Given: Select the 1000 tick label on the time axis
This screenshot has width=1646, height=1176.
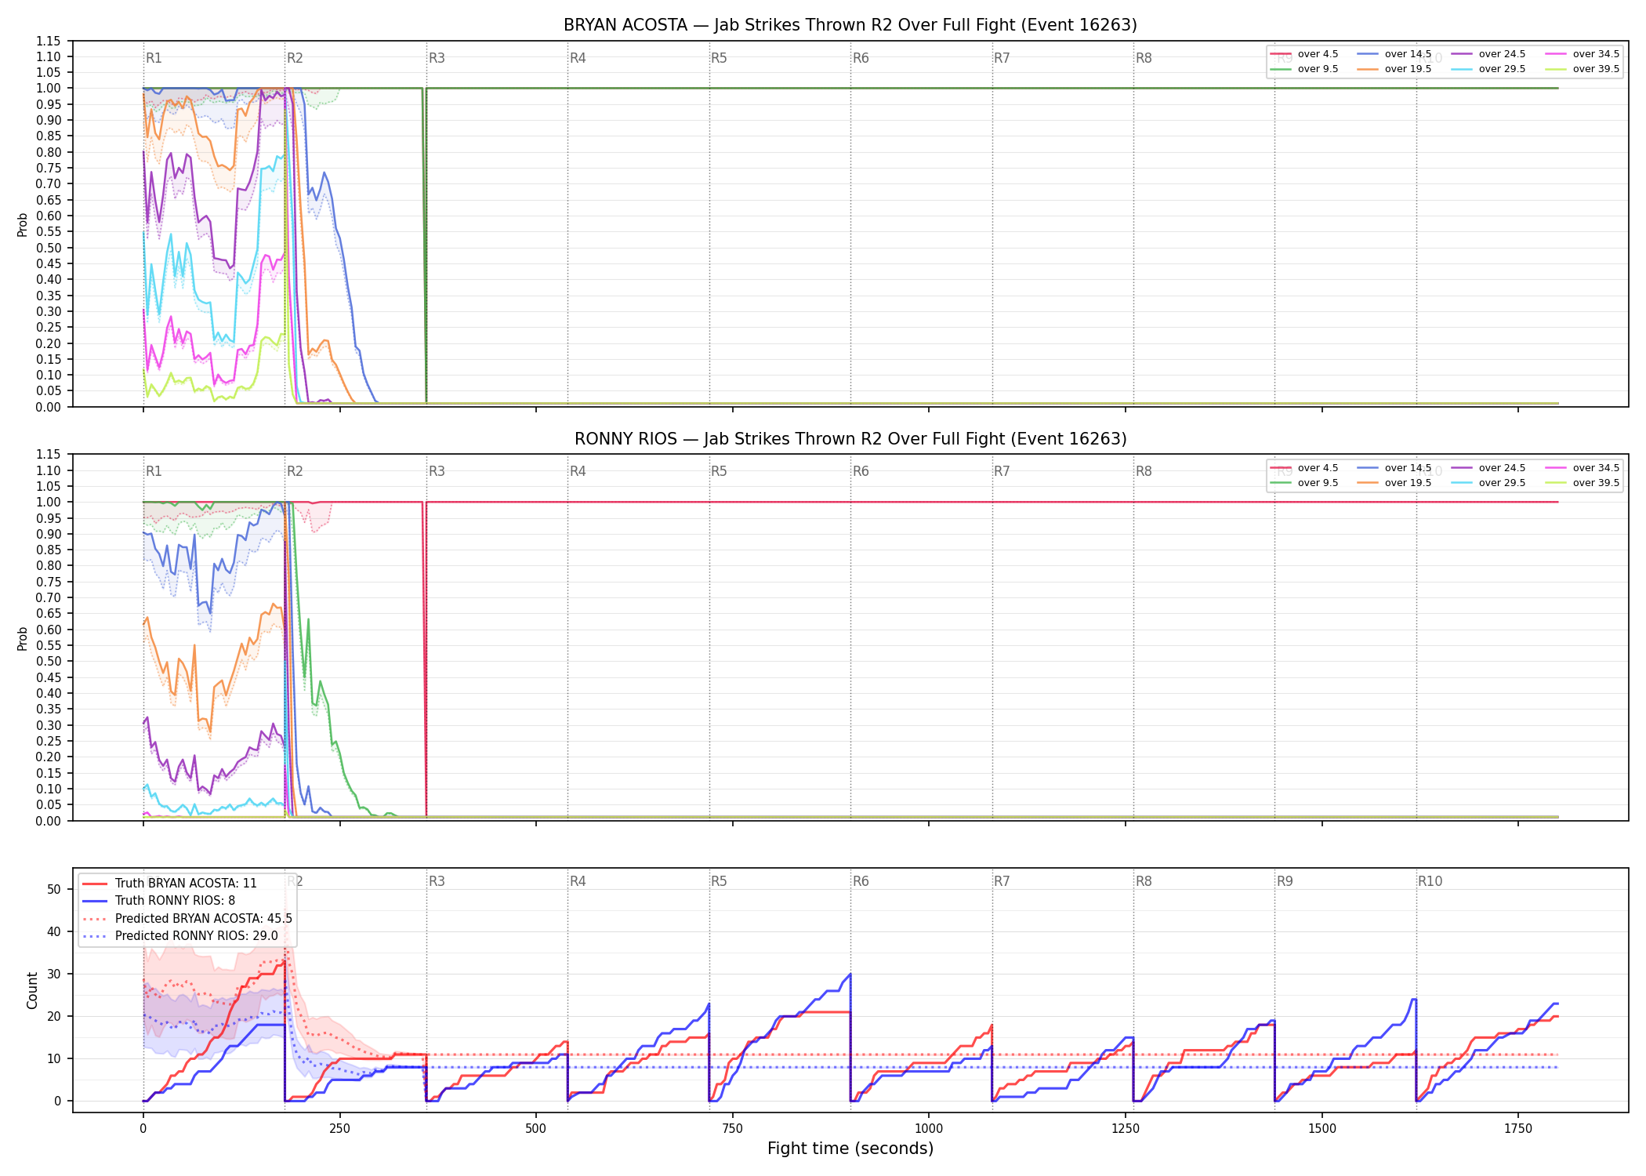Looking at the screenshot, I should click(929, 1129).
